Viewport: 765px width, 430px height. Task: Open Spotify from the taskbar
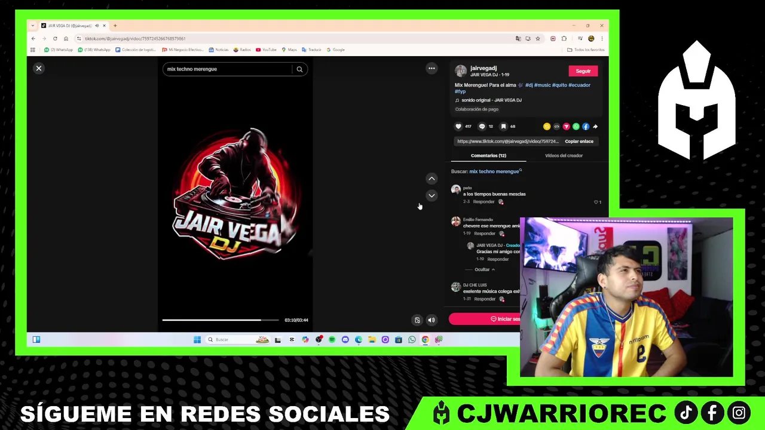(332, 340)
